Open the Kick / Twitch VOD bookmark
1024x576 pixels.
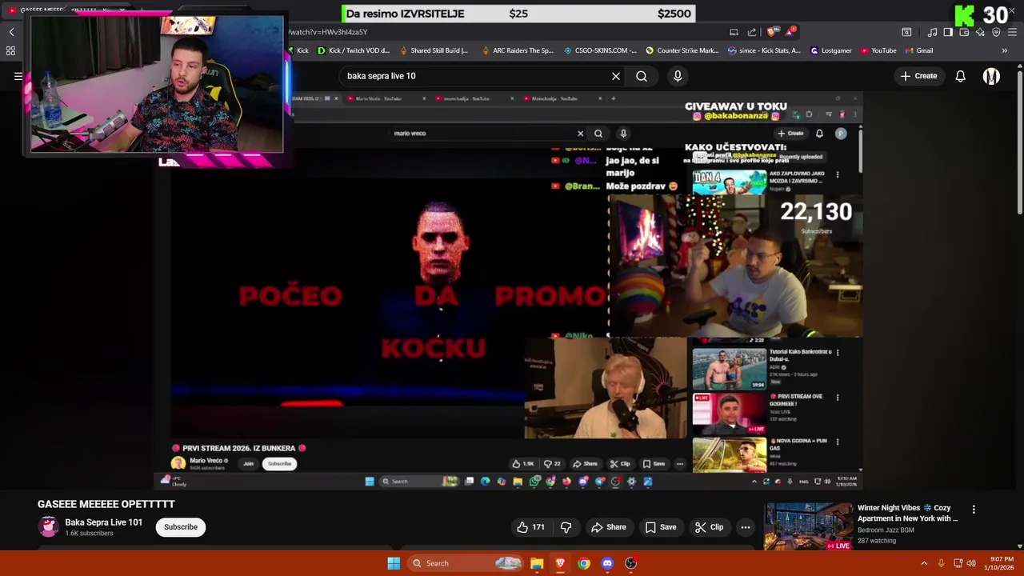pos(354,50)
